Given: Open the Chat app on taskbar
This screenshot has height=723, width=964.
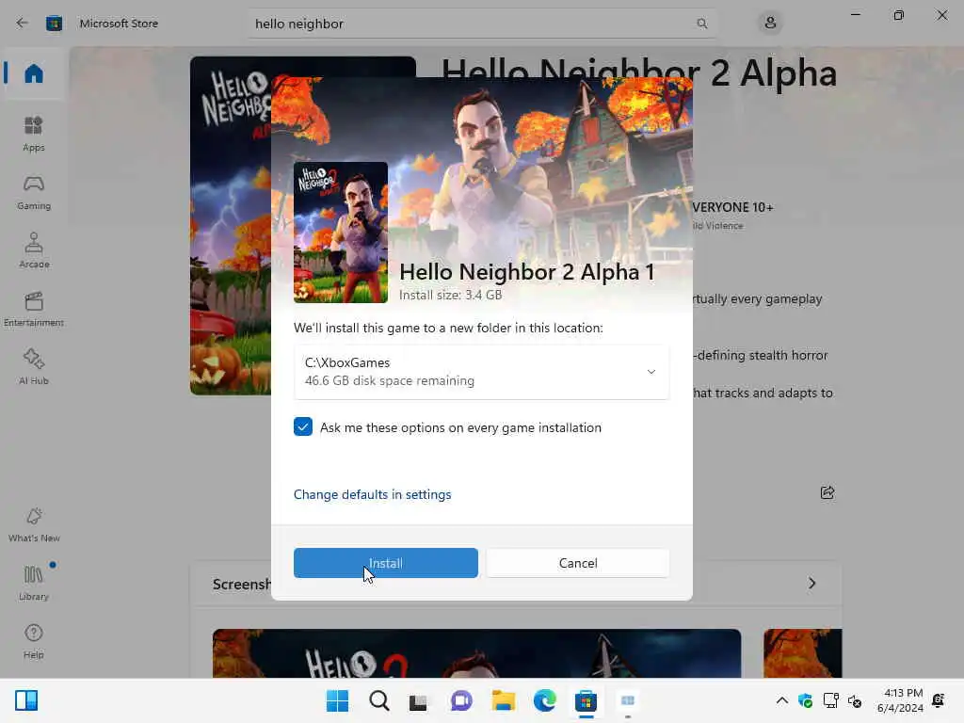Looking at the screenshot, I should point(461,700).
